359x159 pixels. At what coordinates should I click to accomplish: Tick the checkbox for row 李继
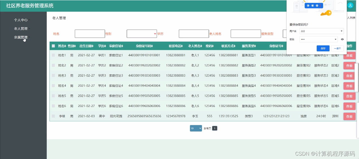53,116
